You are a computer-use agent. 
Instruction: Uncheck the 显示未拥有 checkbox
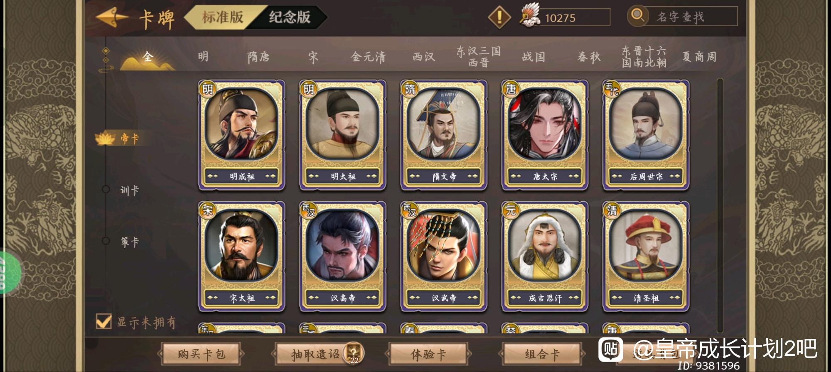[x=103, y=321]
